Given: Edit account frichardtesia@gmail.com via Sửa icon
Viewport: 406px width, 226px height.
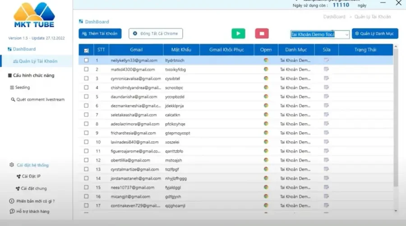Looking at the screenshot, I should tap(326, 133).
